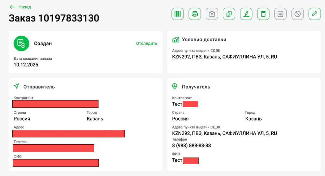The width and height of the screenshot is (325, 176).
Task: Click the Отправитель arrow icon
Action: pyautogui.click(x=16, y=86)
